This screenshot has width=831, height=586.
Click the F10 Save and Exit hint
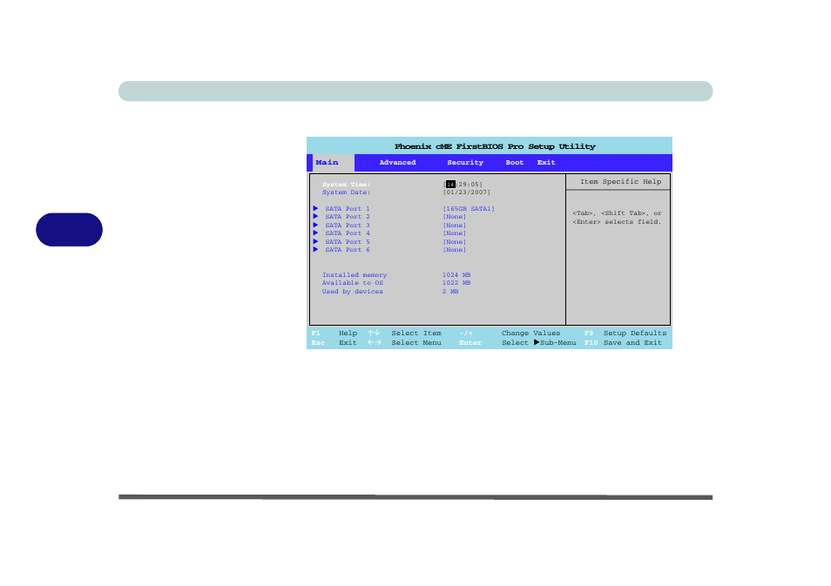pyautogui.click(x=623, y=343)
